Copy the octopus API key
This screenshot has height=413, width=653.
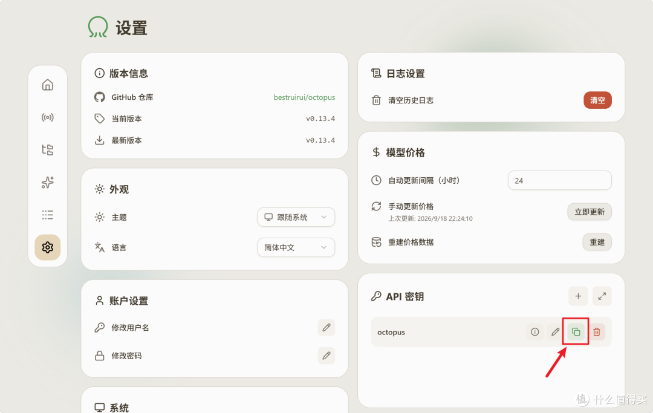[x=576, y=332]
